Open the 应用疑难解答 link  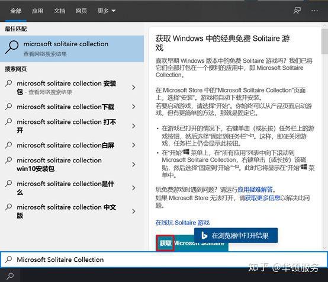(x=255, y=190)
